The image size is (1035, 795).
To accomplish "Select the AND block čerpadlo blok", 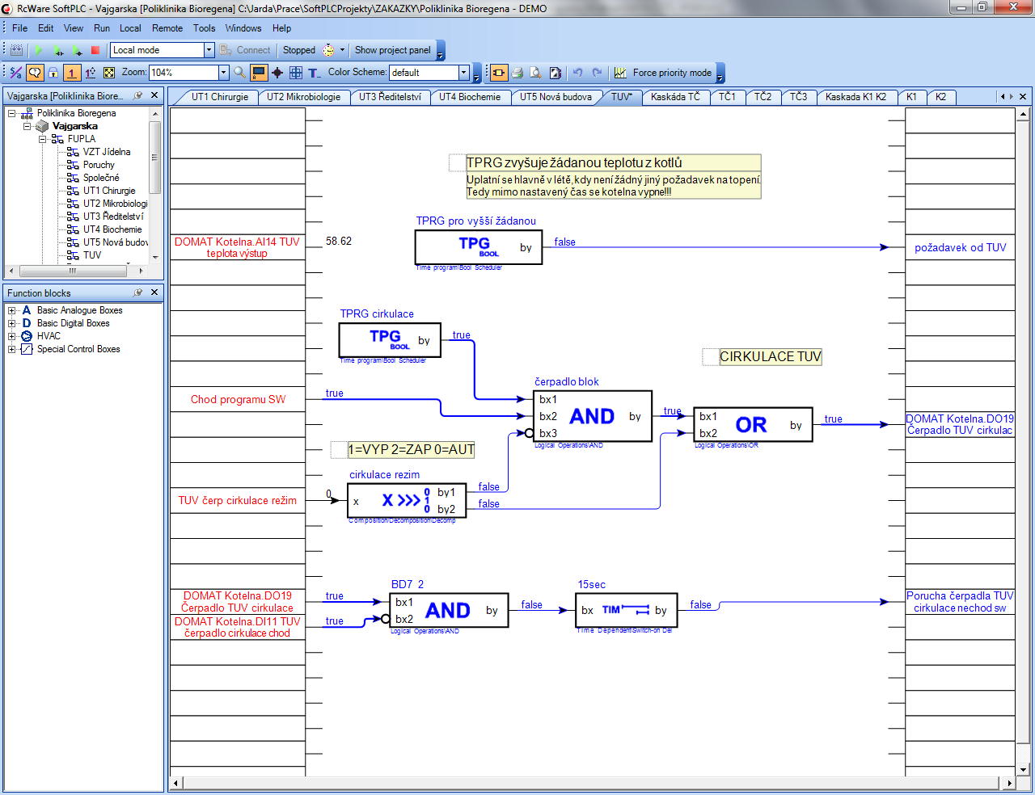I will tap(593, 417).
